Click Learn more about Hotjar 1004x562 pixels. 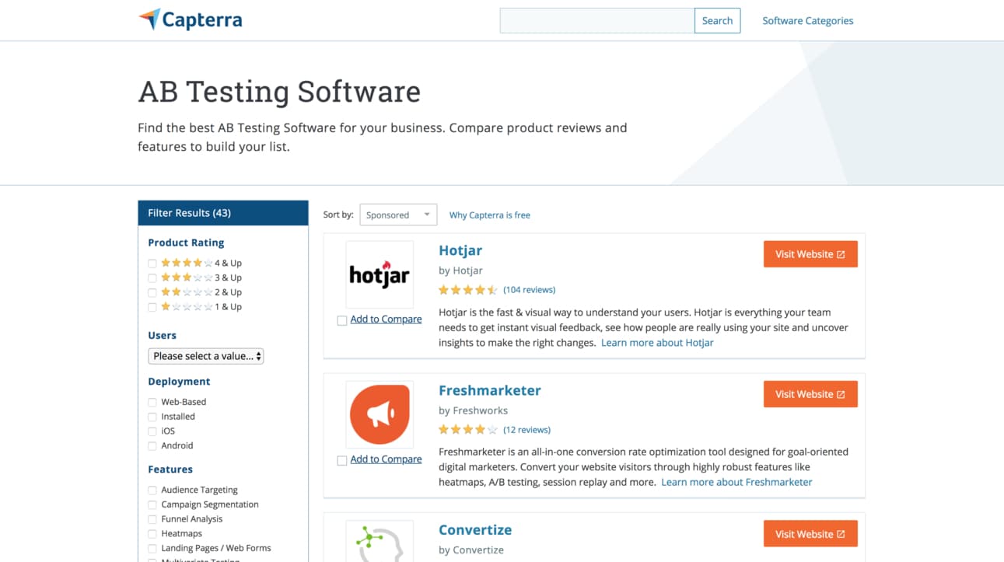(x=657, y=343)
